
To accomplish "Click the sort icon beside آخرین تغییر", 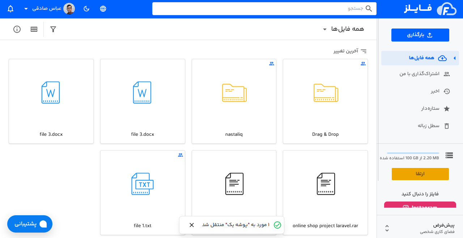I will point(364,51).
